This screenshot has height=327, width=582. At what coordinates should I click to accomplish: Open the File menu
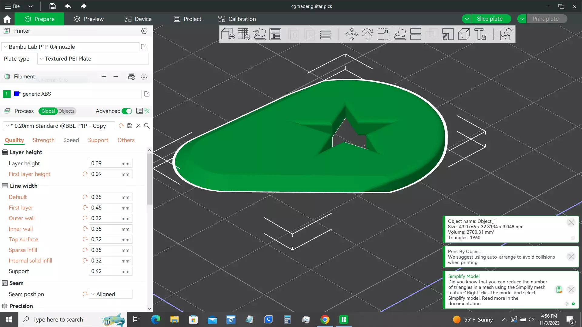coord(12,6)
